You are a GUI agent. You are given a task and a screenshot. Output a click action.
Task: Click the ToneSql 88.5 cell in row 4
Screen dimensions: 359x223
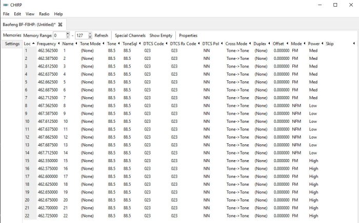tap(127, 74)
